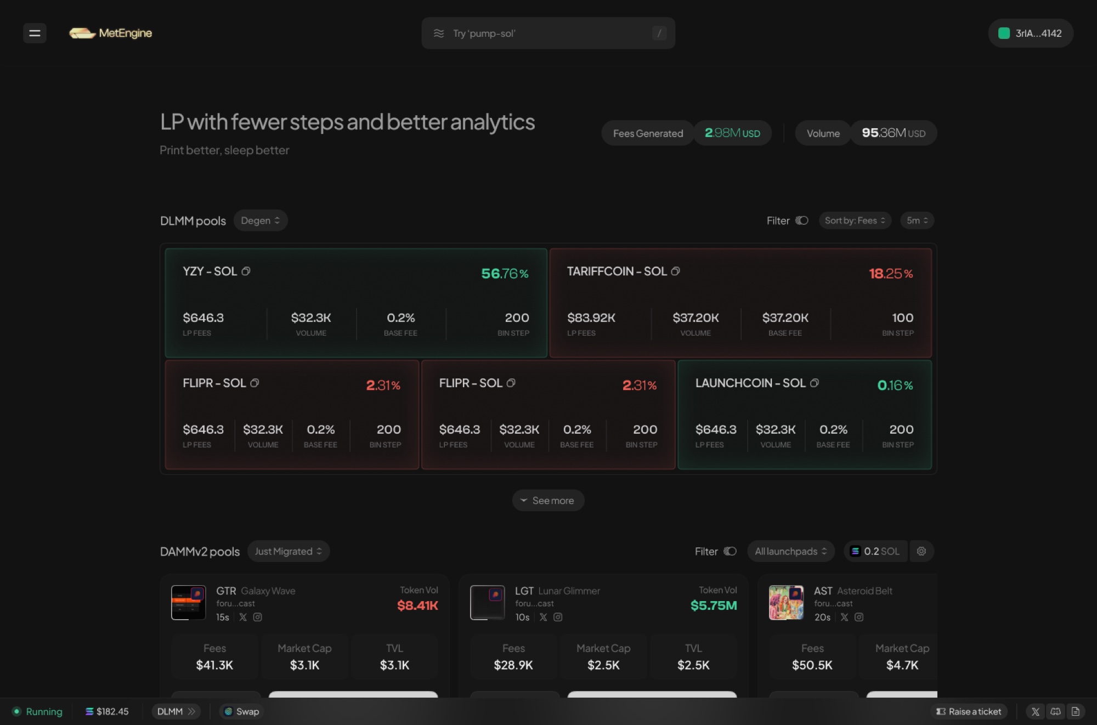Click the Volume 95.36M USD stat
Screen dimensions: 1097x725
pos(866,133)
